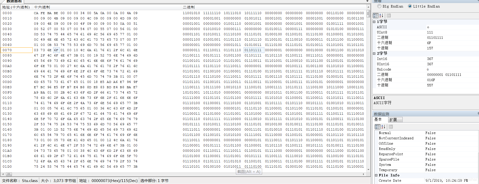
Task: Click 2字节 hex value 016F
Action: (431, 80)
